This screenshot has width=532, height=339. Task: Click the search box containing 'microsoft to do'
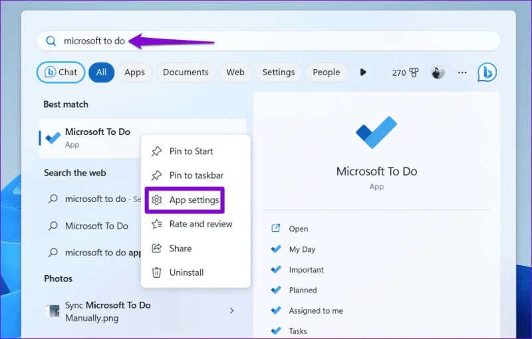269,41
